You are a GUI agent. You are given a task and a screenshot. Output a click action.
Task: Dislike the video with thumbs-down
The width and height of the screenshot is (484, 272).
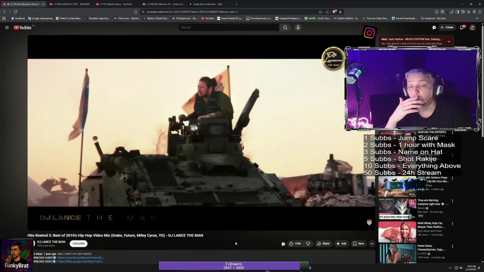click(308, 244)
